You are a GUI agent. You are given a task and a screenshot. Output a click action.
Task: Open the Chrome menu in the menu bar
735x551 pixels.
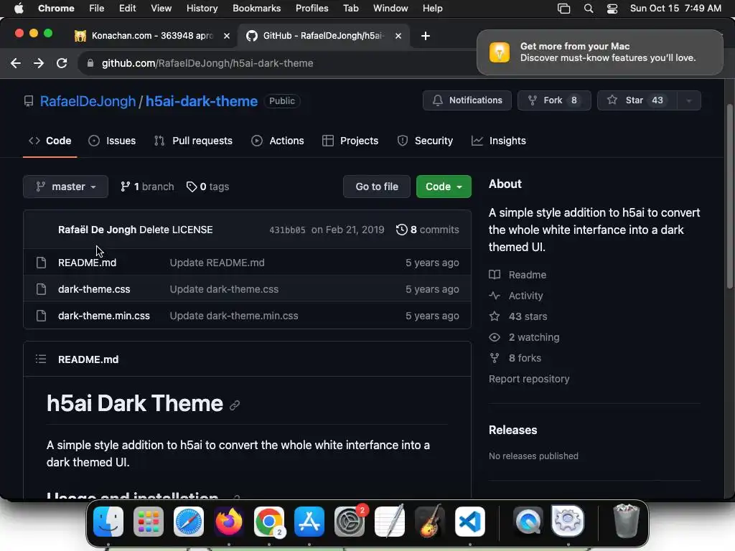[56, 9]
